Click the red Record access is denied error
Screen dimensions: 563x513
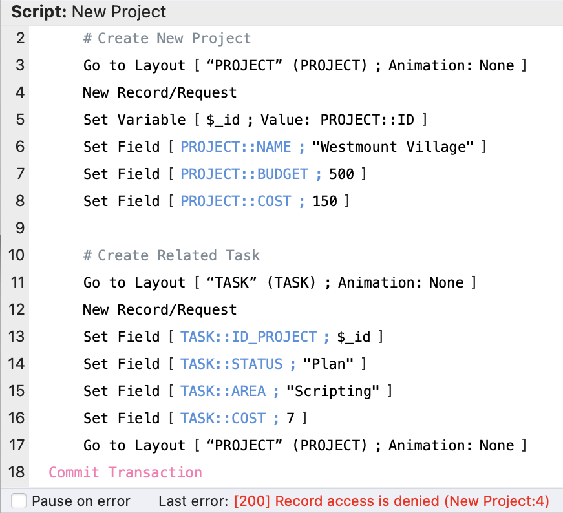coord(391,501)
